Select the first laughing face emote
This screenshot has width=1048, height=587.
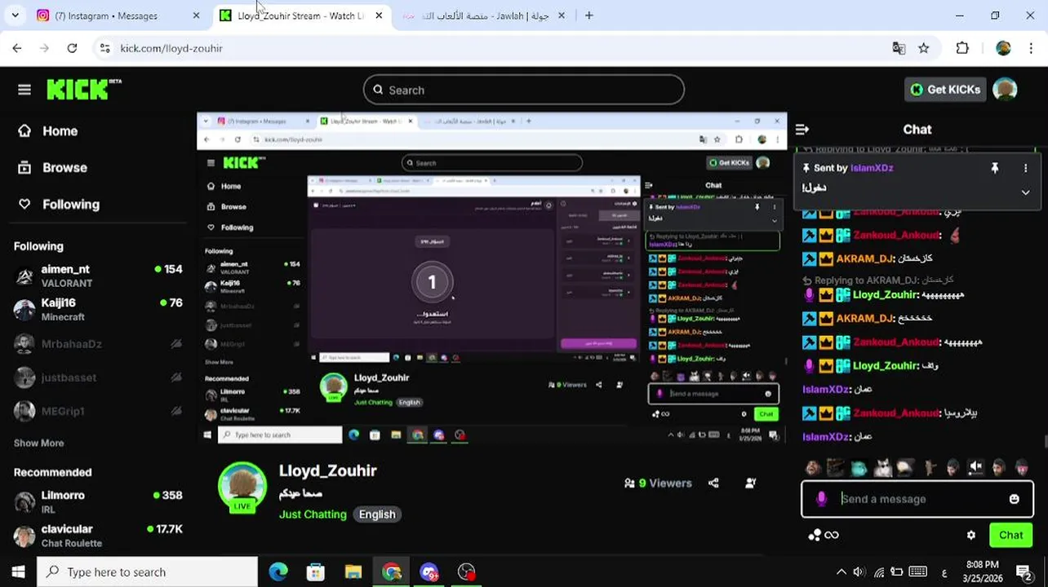(813, 468)
